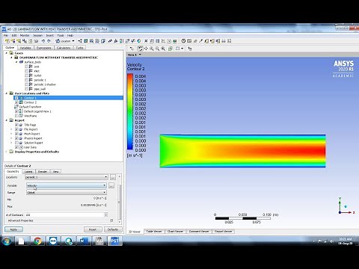This screenshot has height=269, width=359.
Task: Collapse the Report tree node
Action: 7,120
